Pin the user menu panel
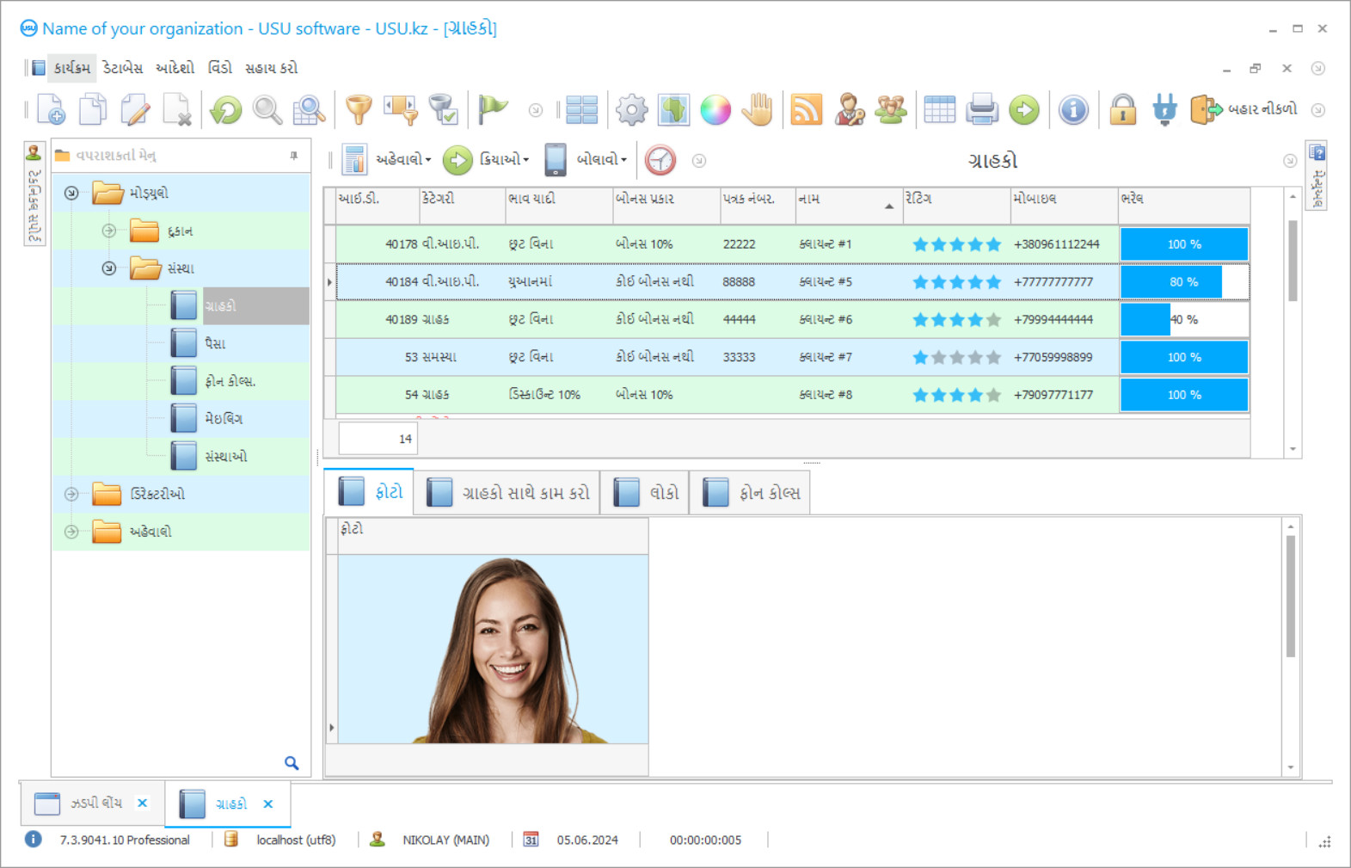 pos(294,156)
